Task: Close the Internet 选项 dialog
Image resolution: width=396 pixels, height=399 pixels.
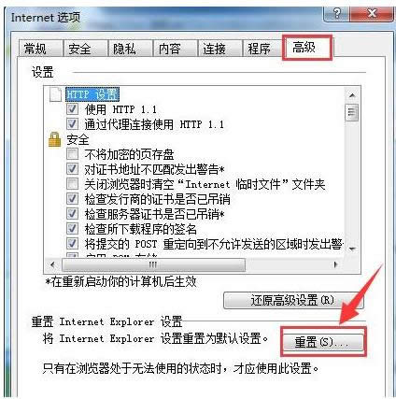Action: tap(372, 14)
